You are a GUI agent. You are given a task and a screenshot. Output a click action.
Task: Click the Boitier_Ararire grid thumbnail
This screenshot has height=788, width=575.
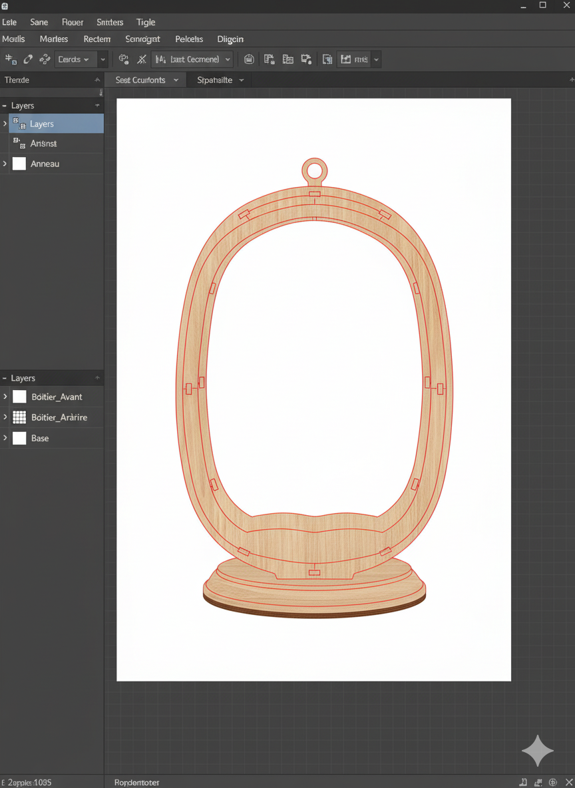click(x=19, y=417)
